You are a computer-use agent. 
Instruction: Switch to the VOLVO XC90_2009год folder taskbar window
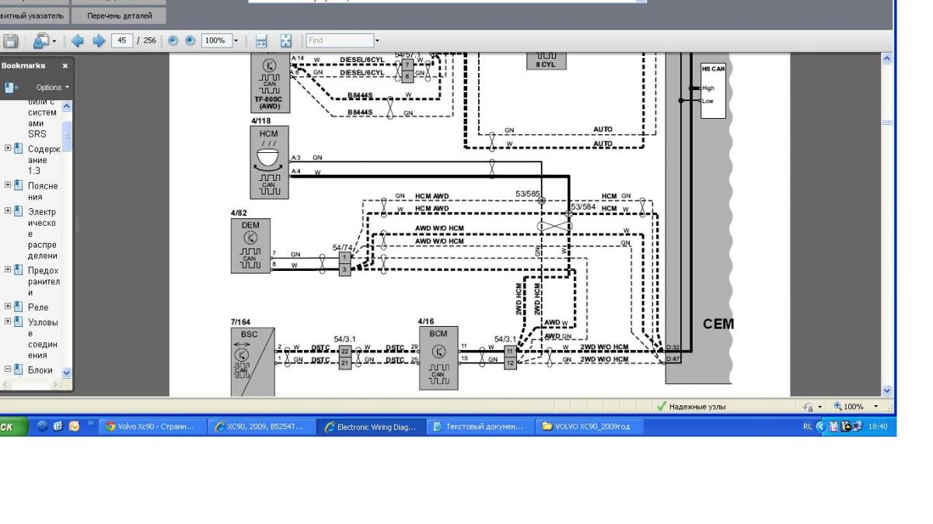pos(590,426)
